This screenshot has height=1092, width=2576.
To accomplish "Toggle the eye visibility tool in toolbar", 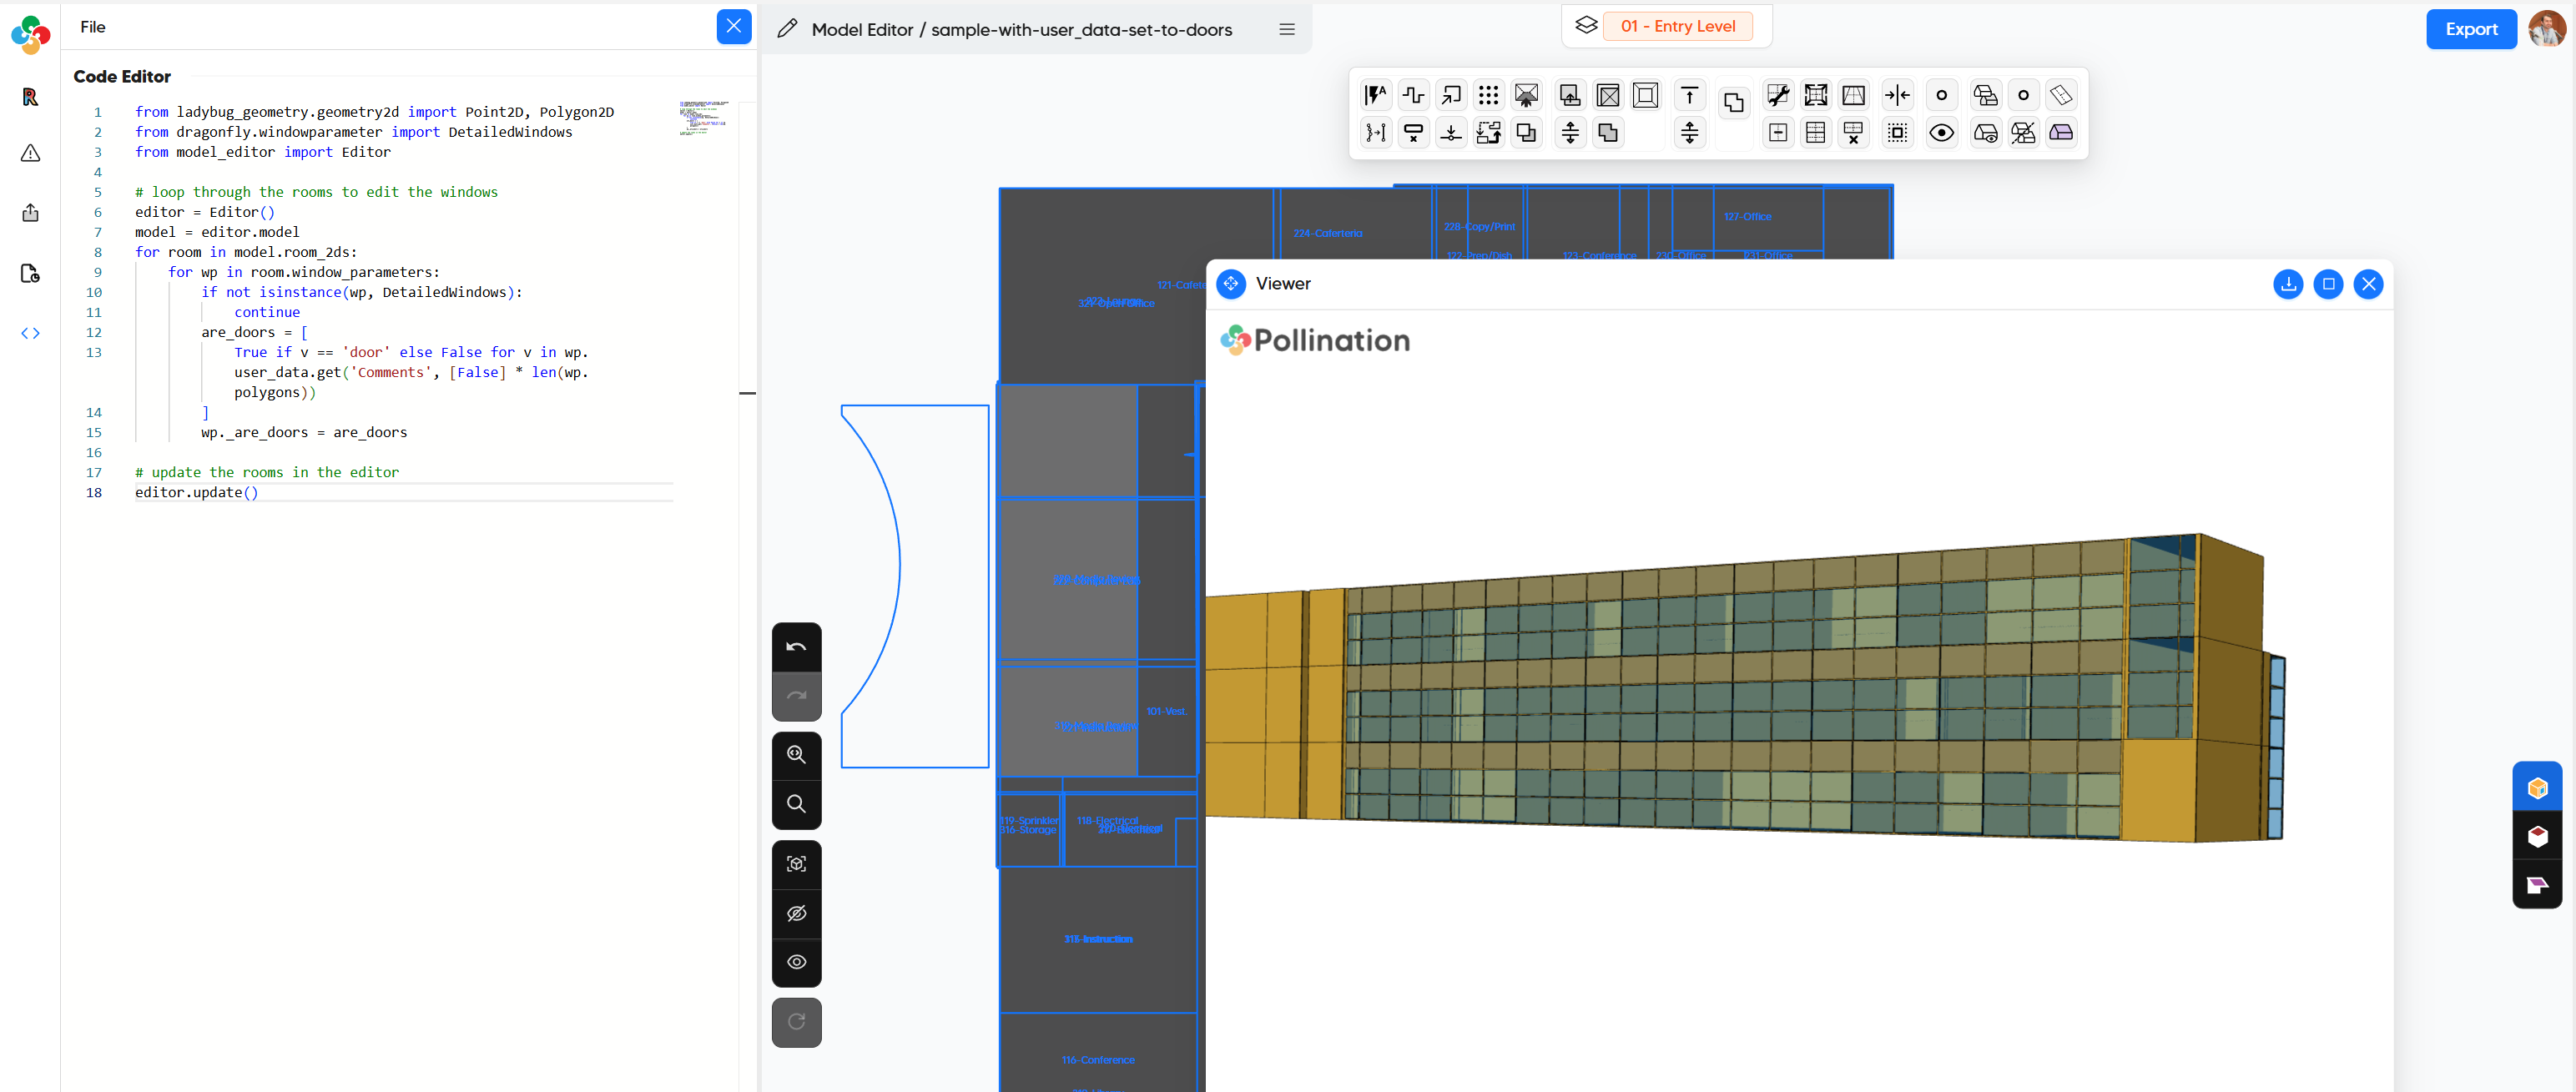I will [x=1941, y=133].
